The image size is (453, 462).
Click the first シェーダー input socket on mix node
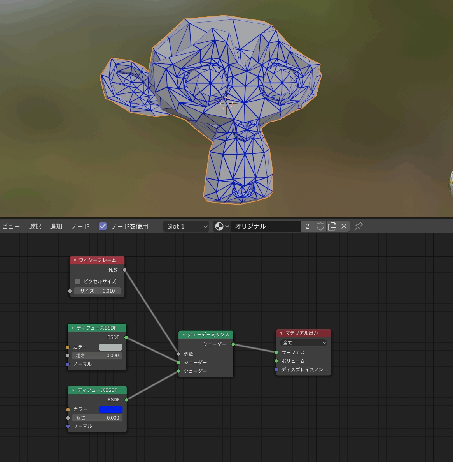(x=178, y=362)
